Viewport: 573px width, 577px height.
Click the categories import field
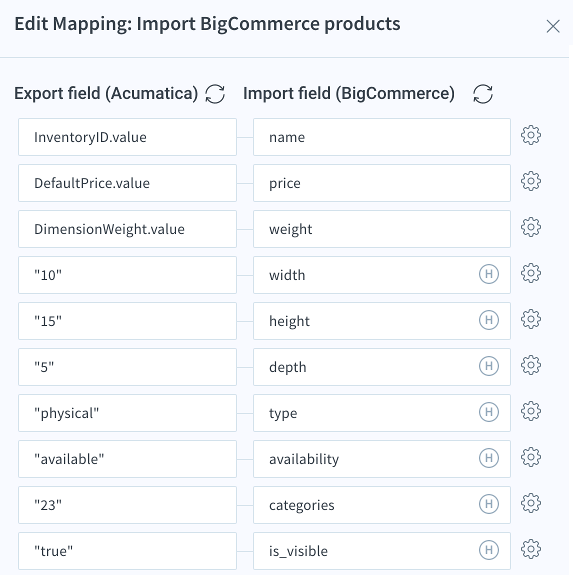click(x=381, y=505)
